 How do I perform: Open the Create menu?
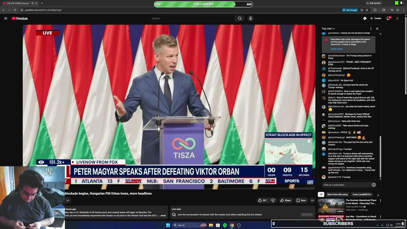pos(376,18)
